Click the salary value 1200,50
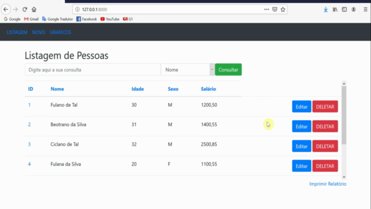This screenshot has height=209, width=371. tap(209, 105)
